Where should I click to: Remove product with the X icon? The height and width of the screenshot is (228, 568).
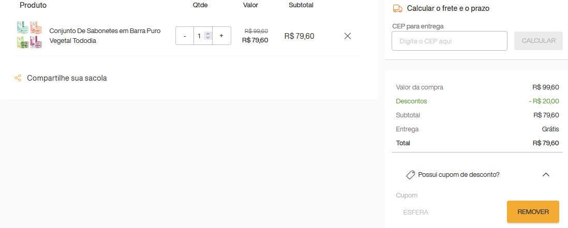[x=348, y=36]
